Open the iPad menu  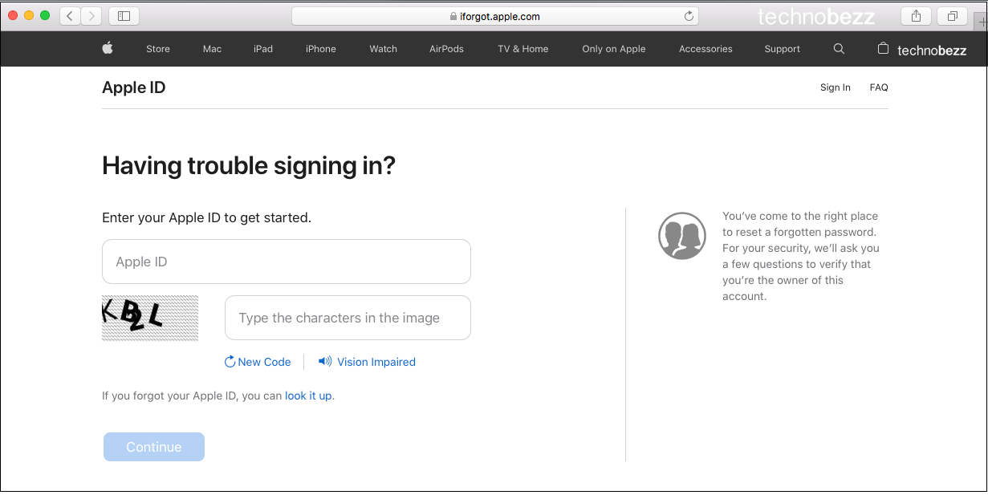(x=263, y=49)
